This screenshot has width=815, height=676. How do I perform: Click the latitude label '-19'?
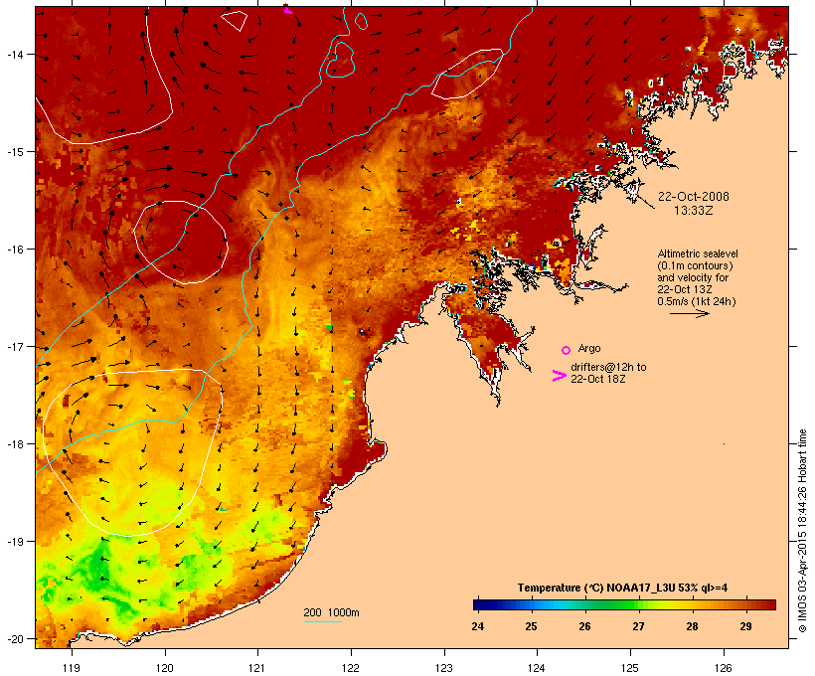click(x=15, y=542)
